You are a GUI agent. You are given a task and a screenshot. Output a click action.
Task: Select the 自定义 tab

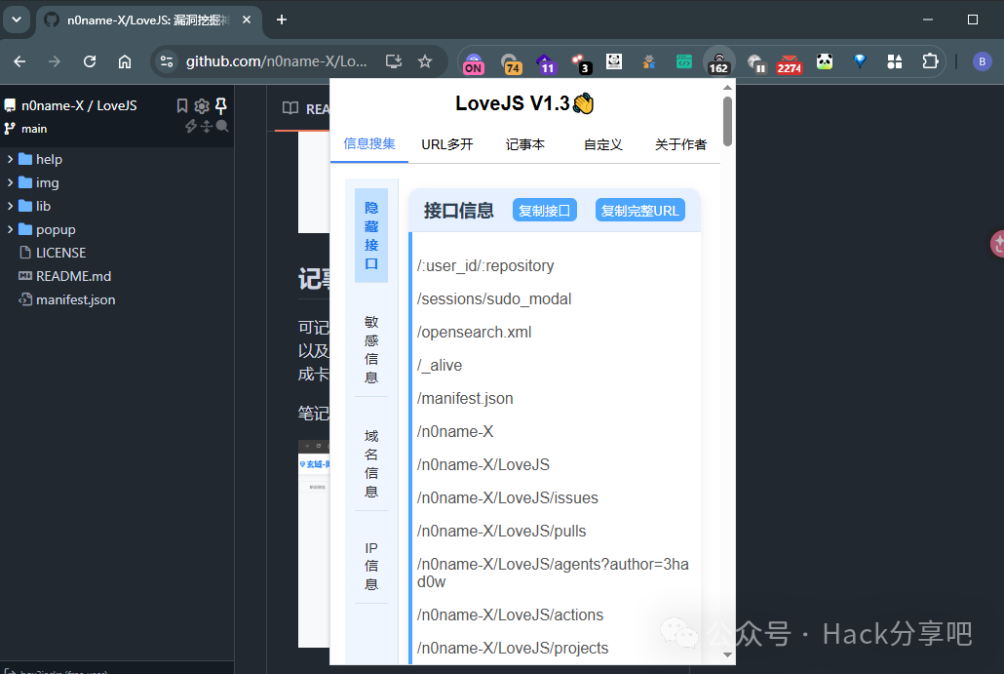pos(603,144)
